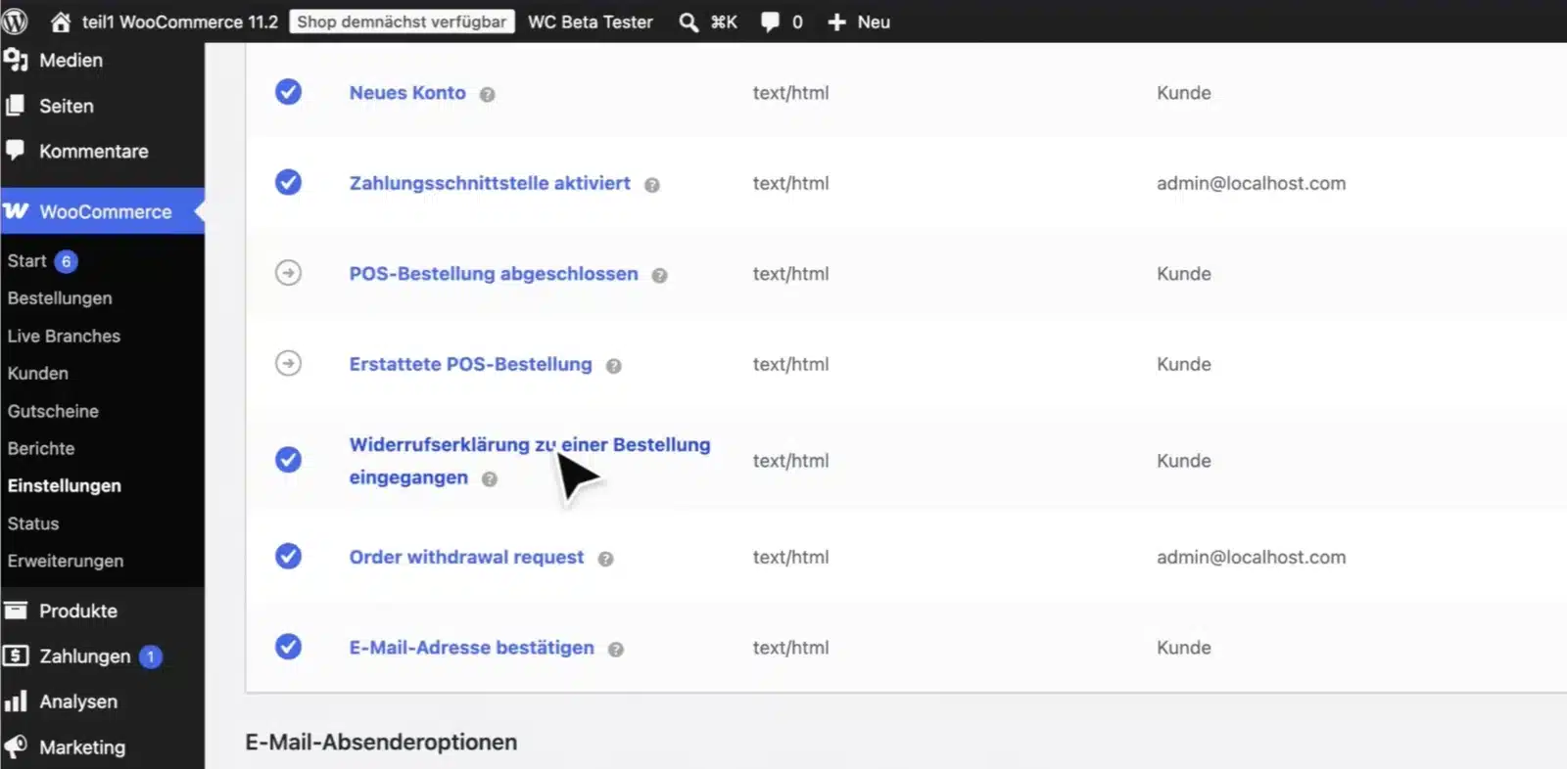Click the WordPress logo icon
The height and width of the screenshot is (769, 1567).
coord(15,21)
